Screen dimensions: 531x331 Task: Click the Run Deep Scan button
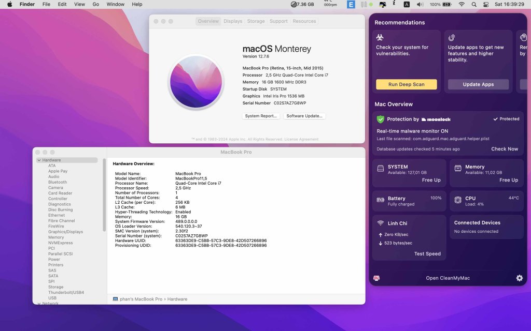[x=407, y=84]
